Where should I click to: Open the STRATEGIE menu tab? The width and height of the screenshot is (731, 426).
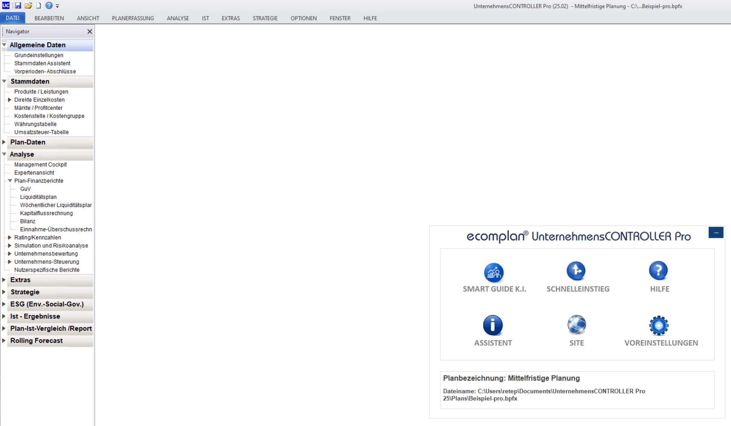click(265, 18)
